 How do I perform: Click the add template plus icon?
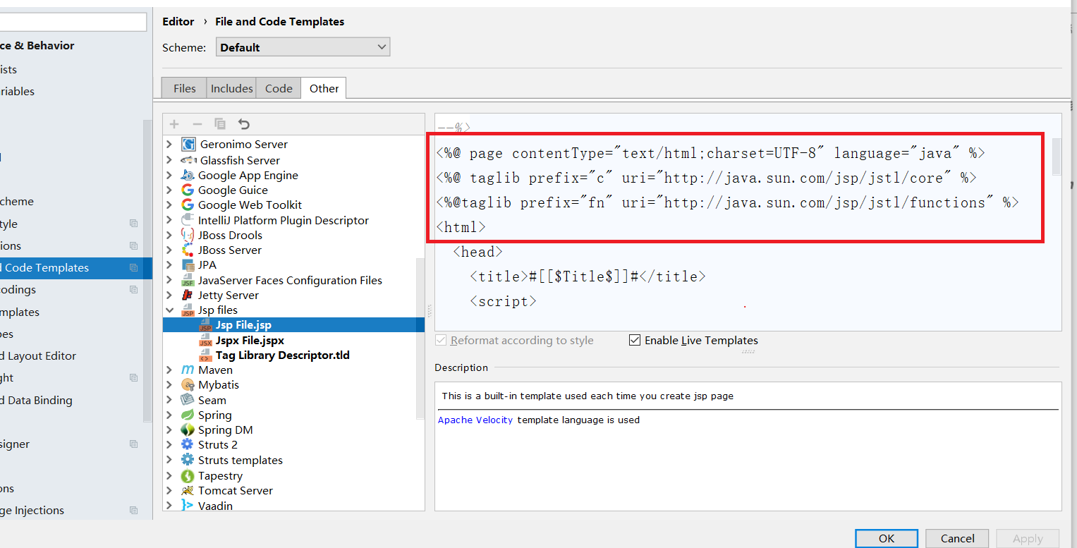coord(174,124)
